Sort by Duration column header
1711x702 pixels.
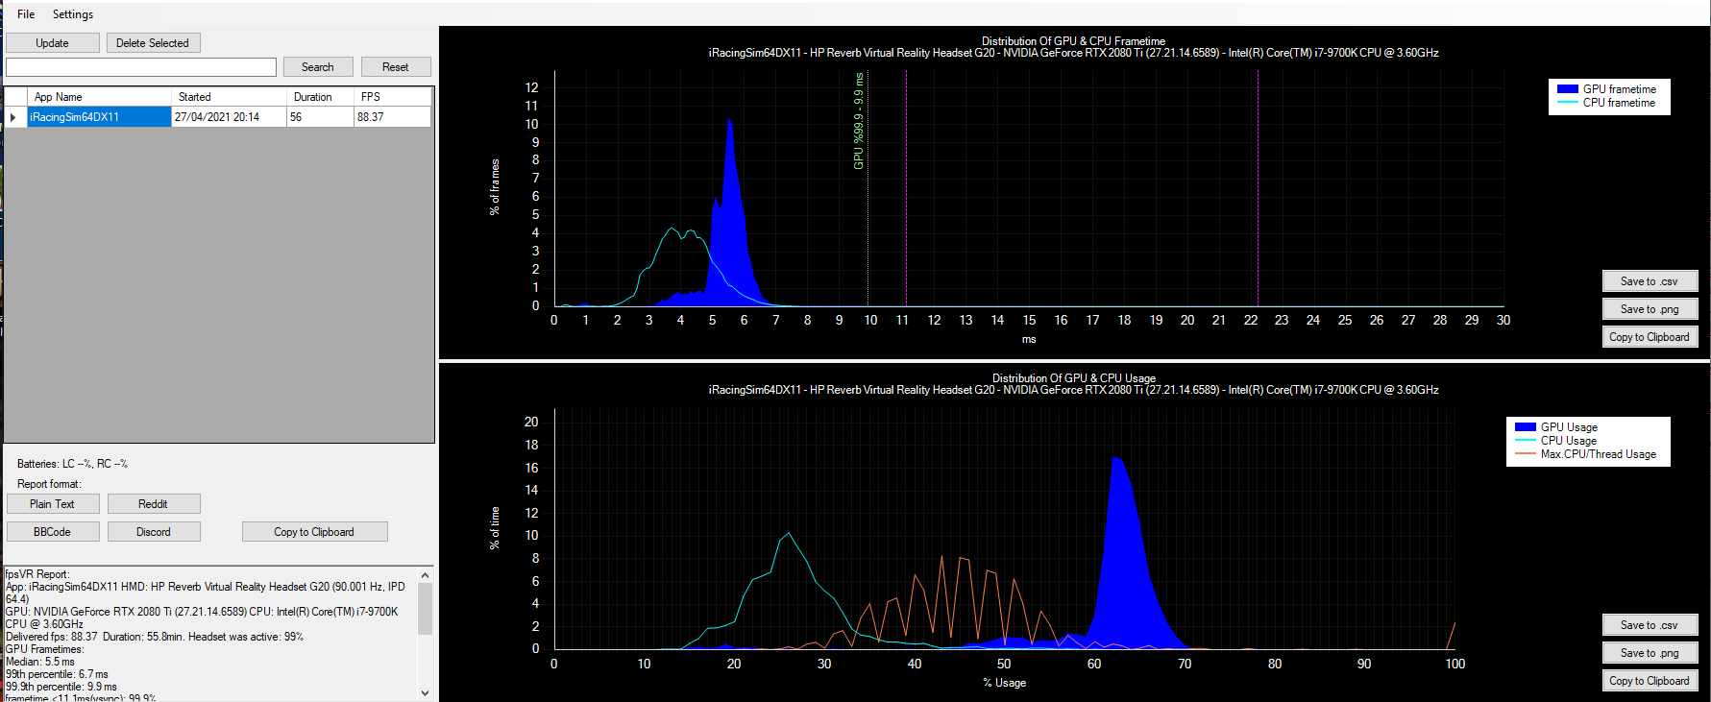(x=320, y=97)
